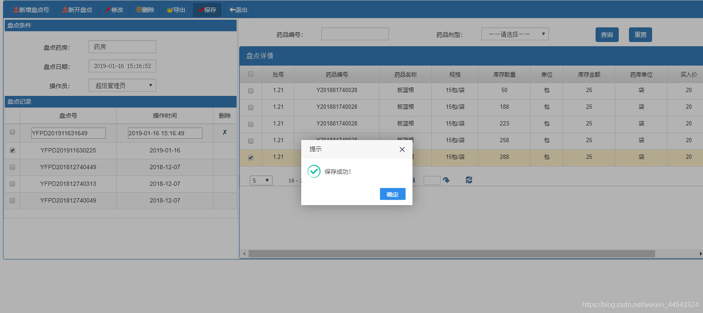Tick the checkbox of the row with stock 188

coord(251,107)
